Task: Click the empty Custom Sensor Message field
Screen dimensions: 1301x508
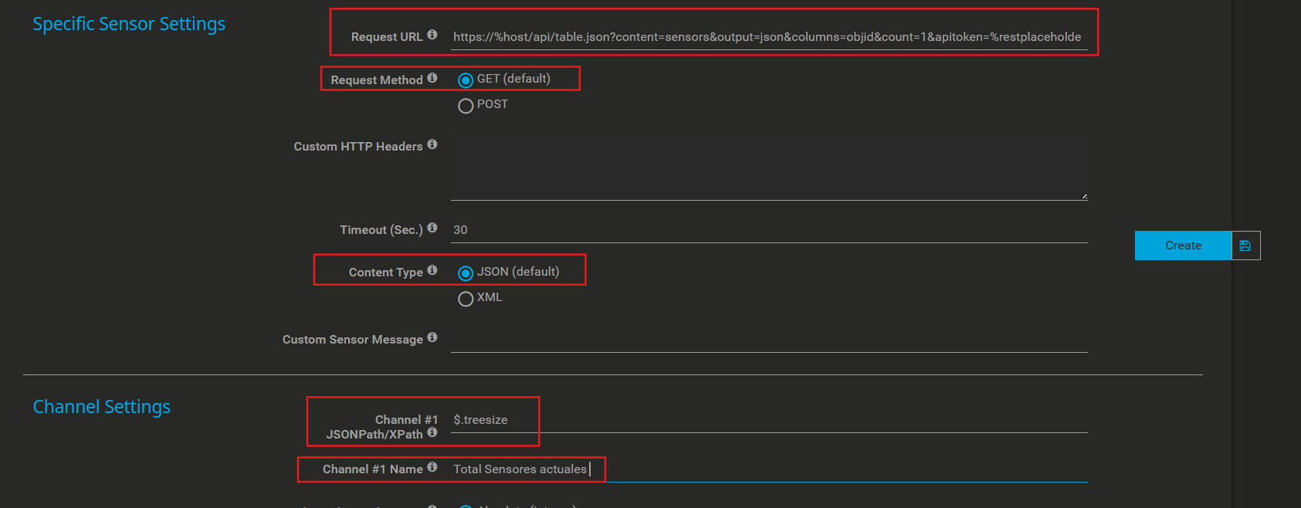Action: (x=768, y=340)
